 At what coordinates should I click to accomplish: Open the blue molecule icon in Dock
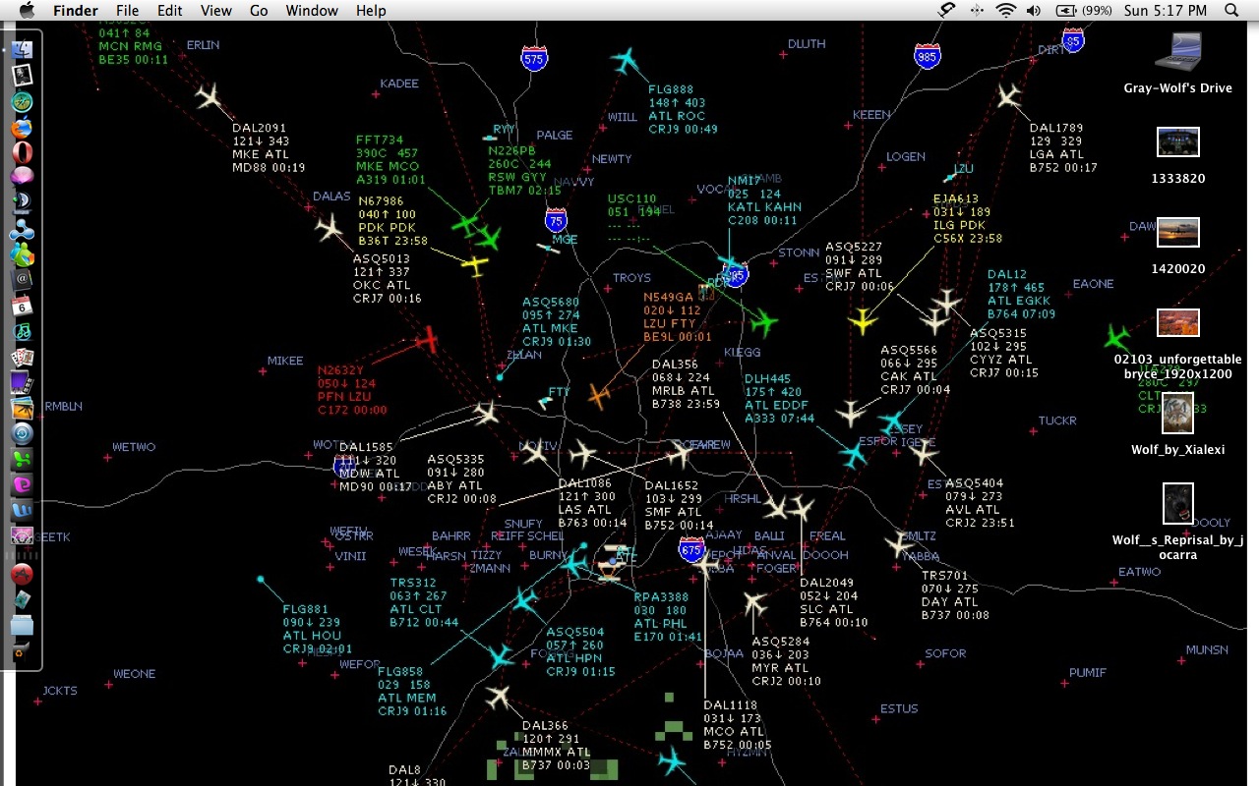tap(22, 229)
